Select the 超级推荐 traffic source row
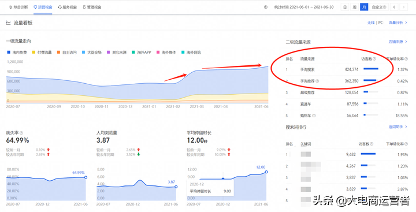Image resolution: width=416 pixels, height=212 pixels. pos(347,92)
